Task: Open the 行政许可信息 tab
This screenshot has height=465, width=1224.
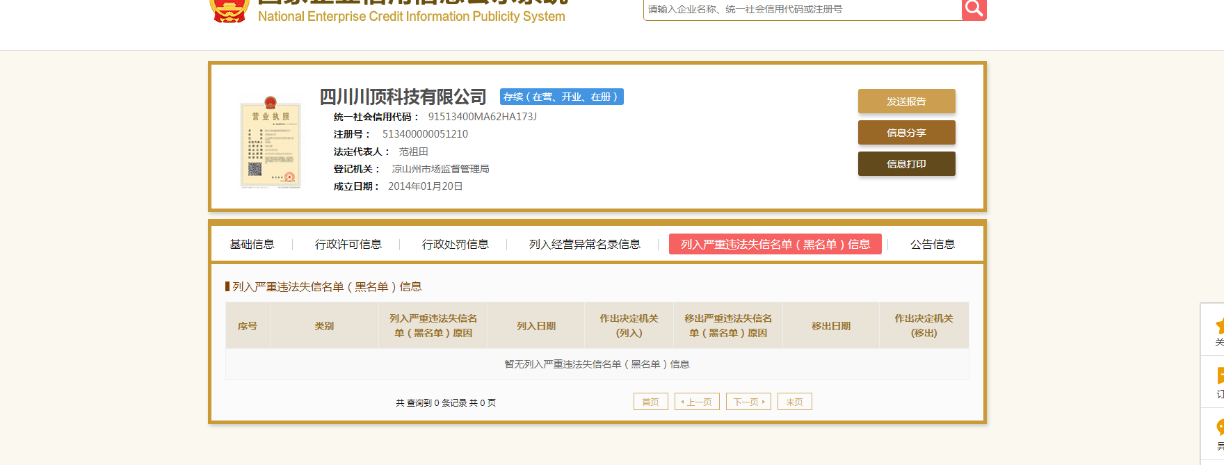Action: tap(348, 244)
